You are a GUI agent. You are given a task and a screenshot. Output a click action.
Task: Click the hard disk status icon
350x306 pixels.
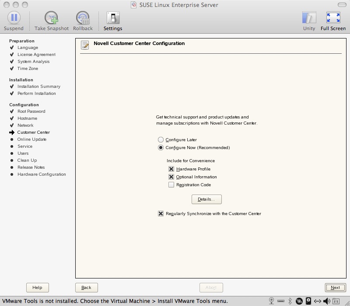[308, 301]
